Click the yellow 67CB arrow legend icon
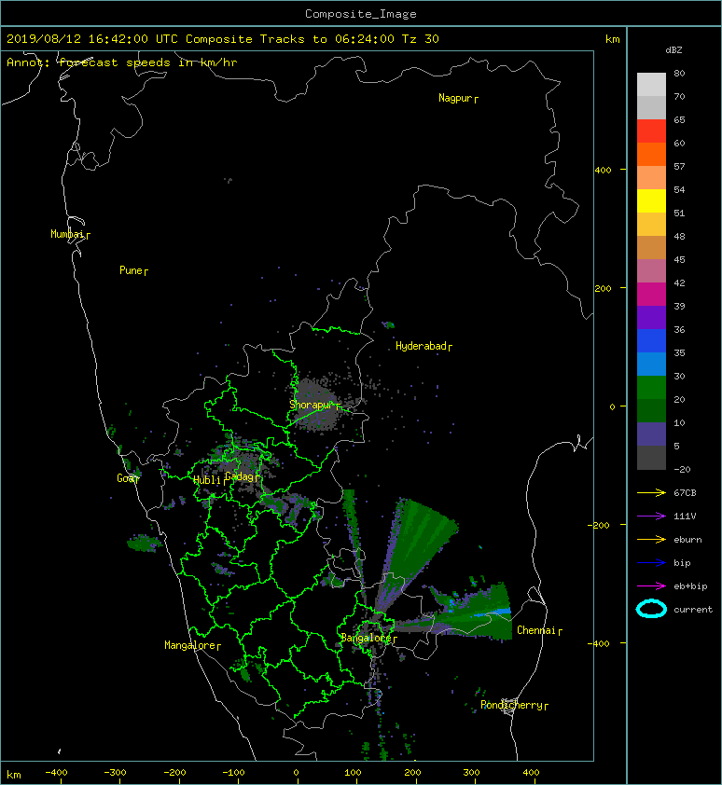Screen dimensions: 722x785 click(651, 492)
